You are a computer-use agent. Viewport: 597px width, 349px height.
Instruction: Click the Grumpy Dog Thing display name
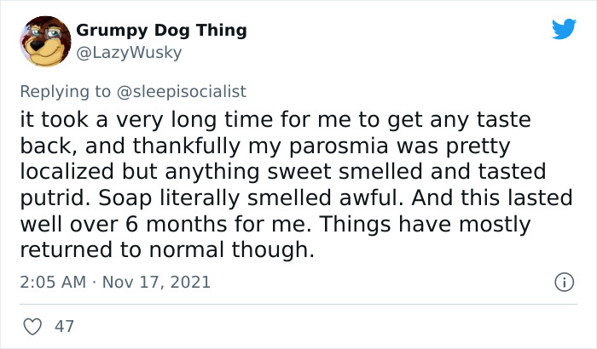coord(161,31)
